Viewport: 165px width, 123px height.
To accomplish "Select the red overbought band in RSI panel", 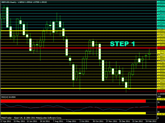I will tap(73, 101).
